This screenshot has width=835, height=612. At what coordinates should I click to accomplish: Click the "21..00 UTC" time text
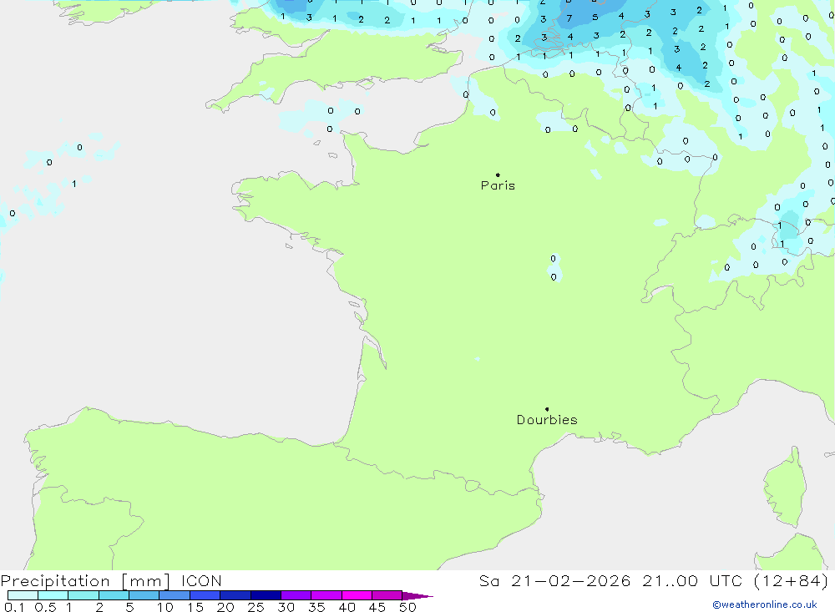click(692, 581)
